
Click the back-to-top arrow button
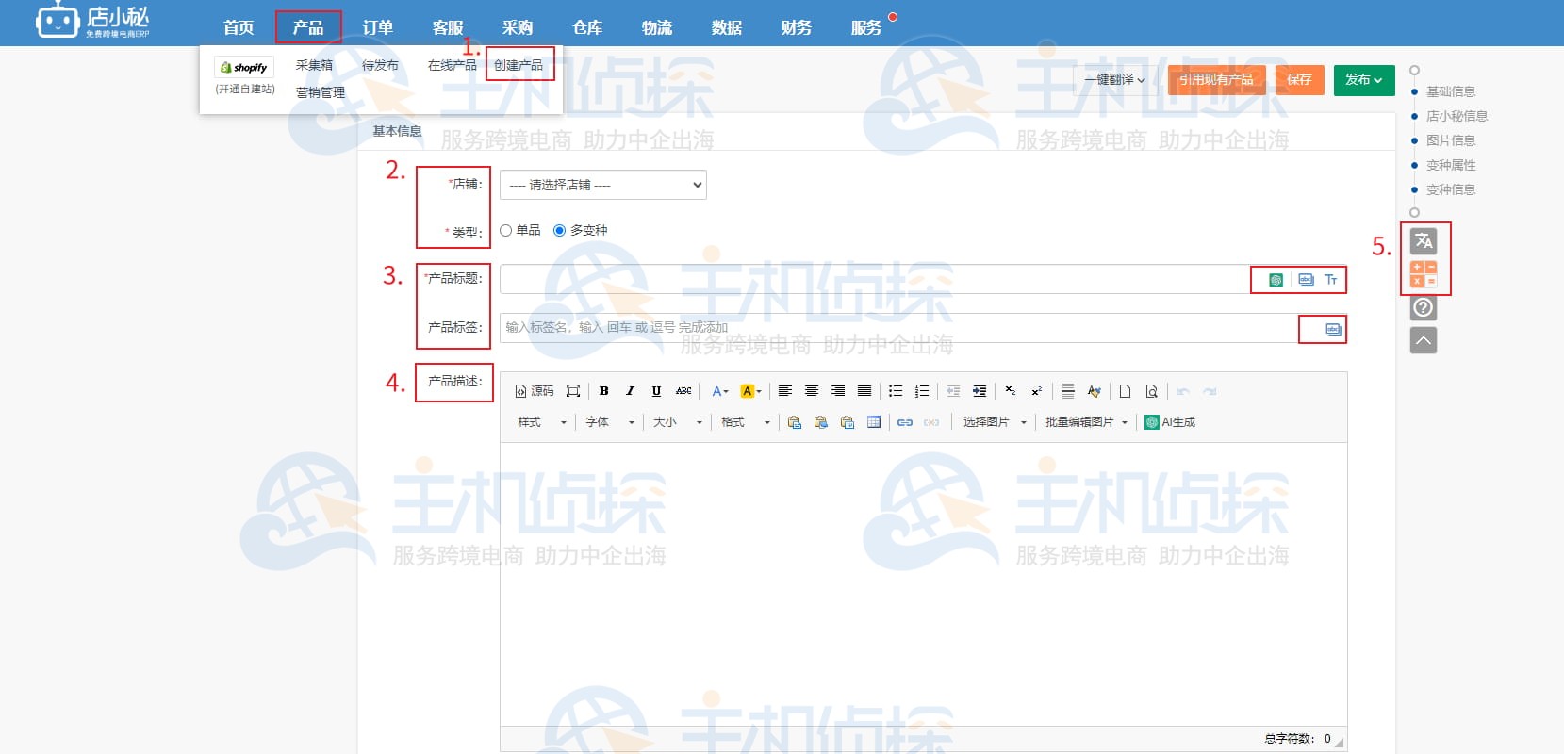tap(1424, 340)
